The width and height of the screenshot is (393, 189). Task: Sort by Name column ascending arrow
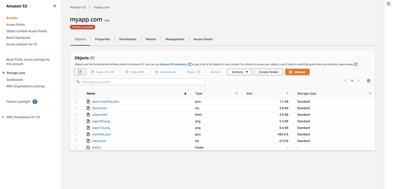[186, 93]
